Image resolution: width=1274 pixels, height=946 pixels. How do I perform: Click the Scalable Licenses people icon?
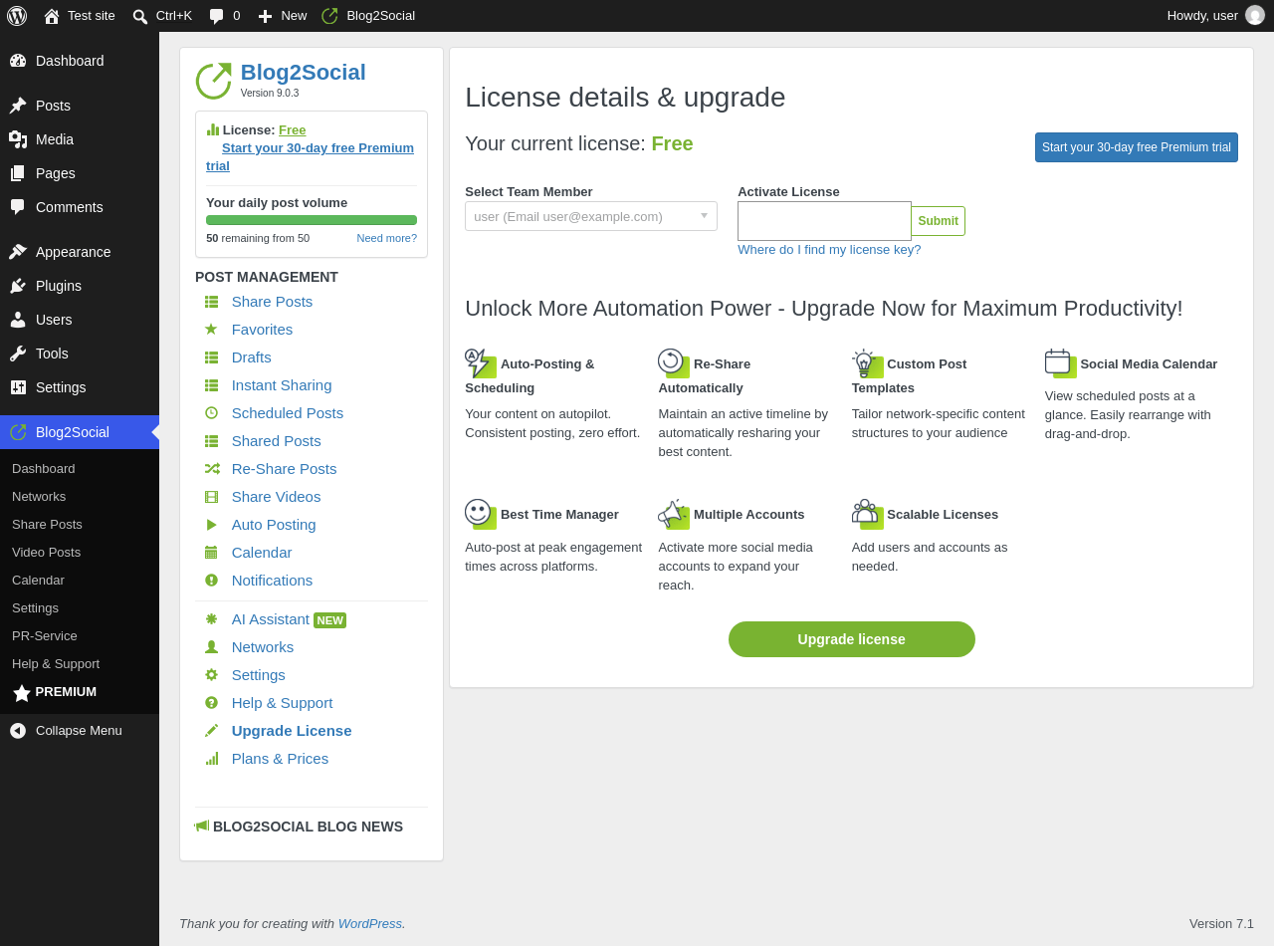point(867,514)
